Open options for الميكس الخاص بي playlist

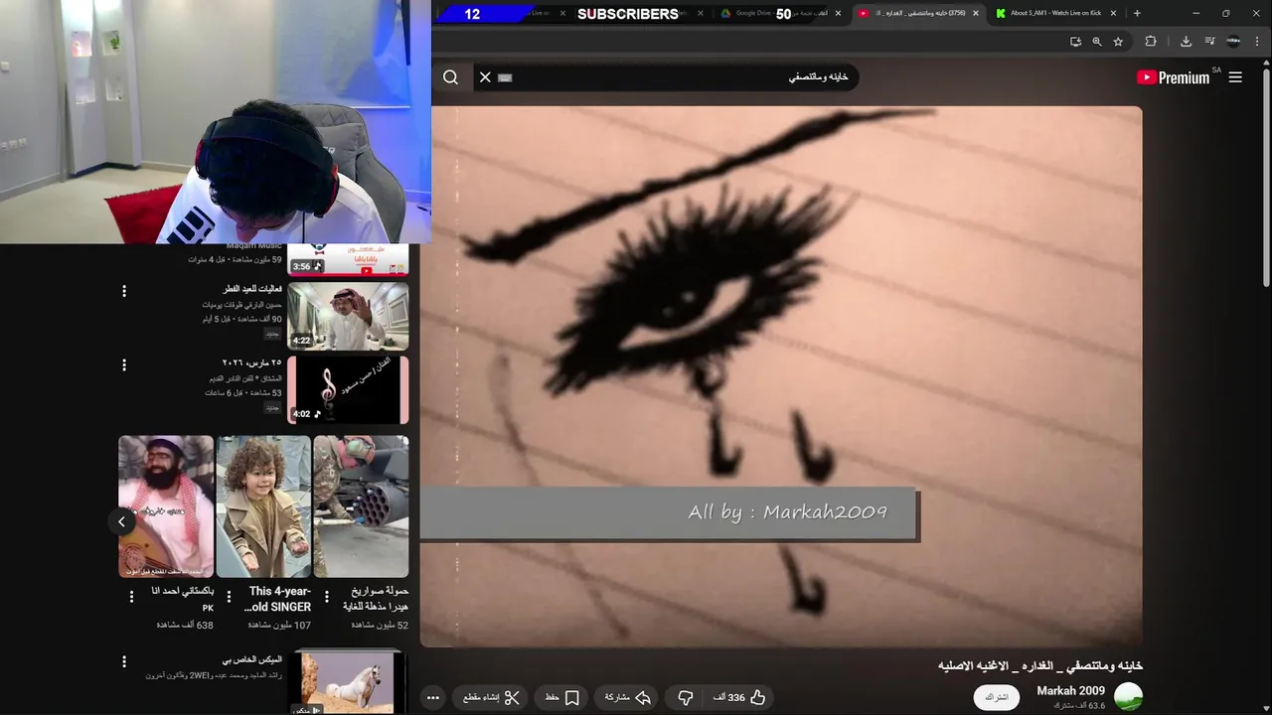(124, 661)
